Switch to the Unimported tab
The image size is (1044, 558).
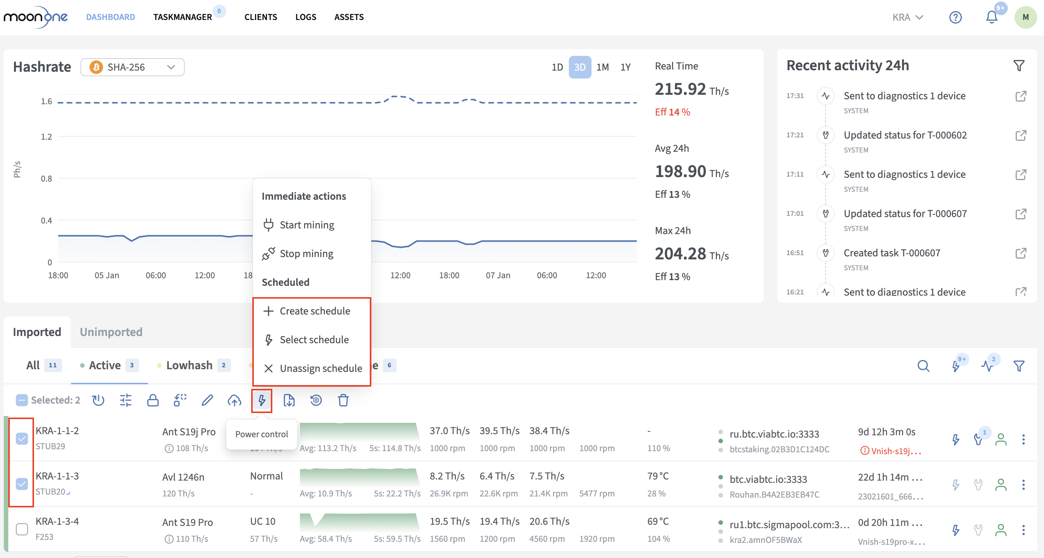click(111, 332)
